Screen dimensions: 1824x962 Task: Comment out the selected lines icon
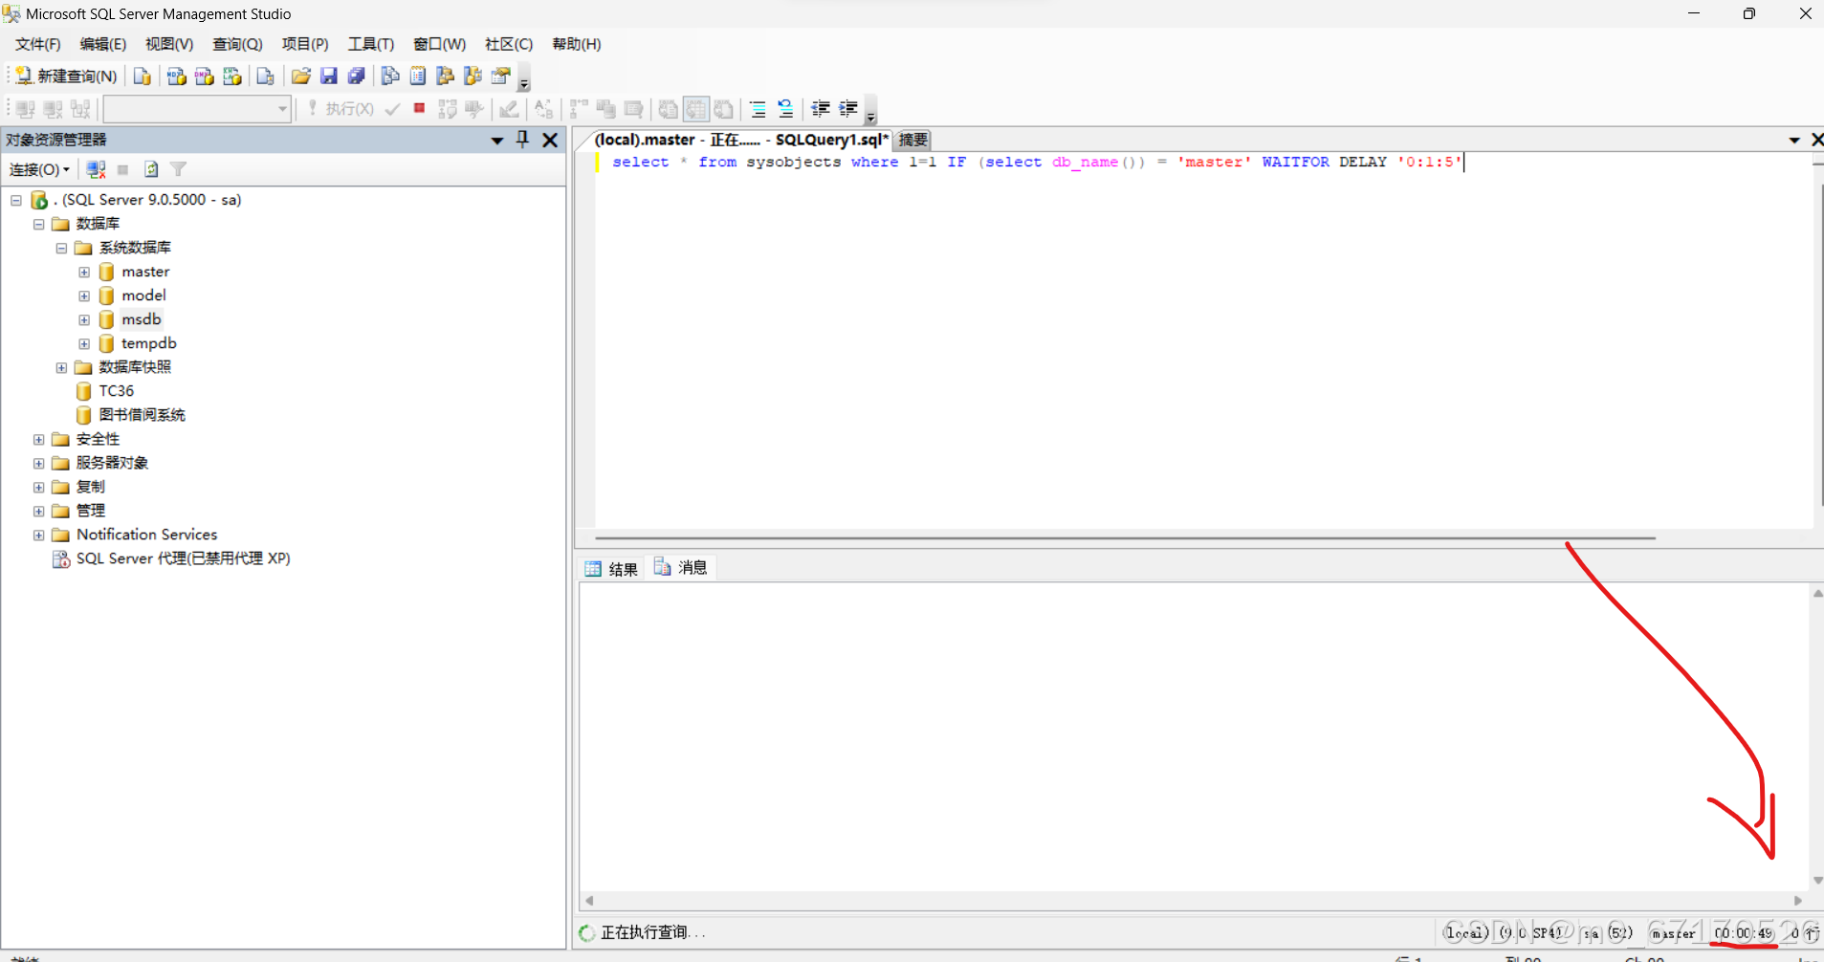coord(758,109)
